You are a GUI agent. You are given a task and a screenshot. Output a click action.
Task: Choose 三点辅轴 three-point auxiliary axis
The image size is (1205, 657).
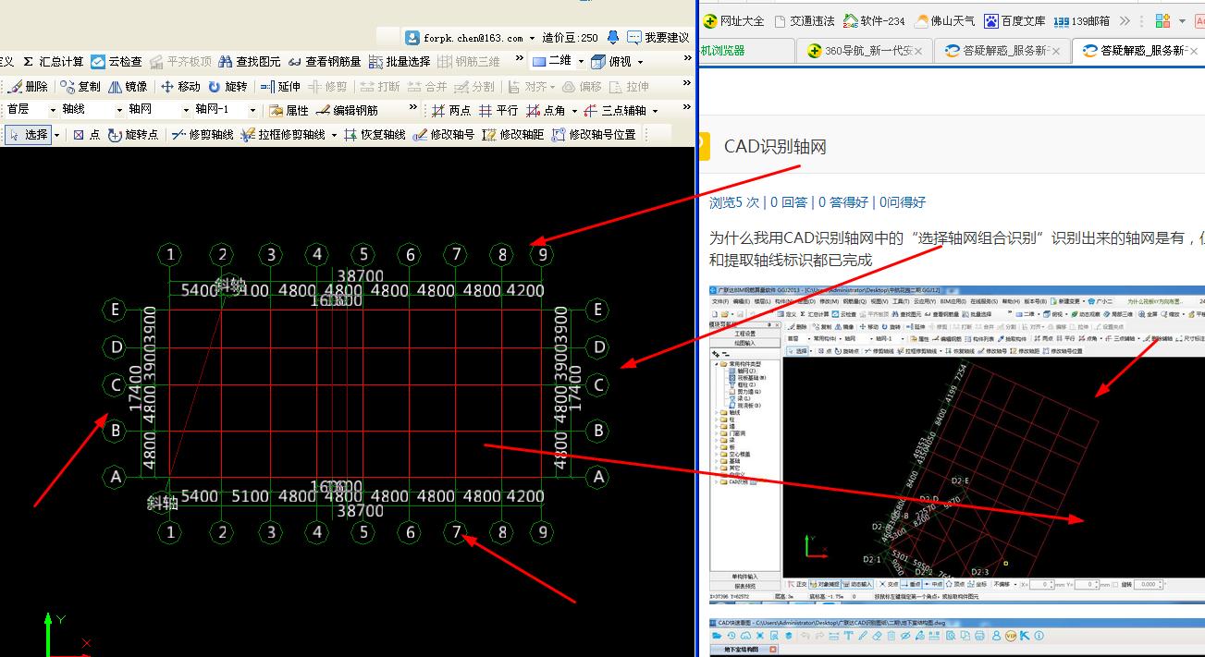614,110
